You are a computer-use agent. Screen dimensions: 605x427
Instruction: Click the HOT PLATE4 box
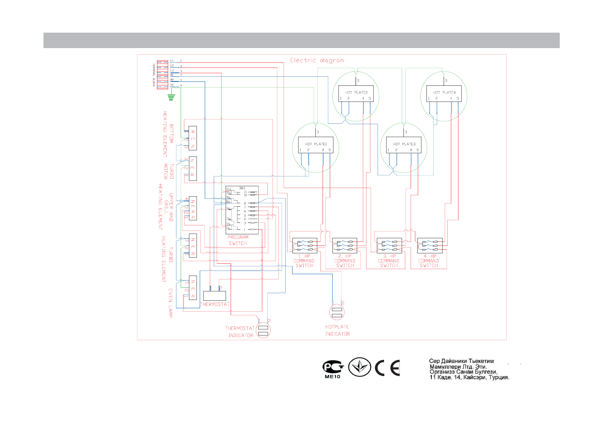click(x=444, y=94)
